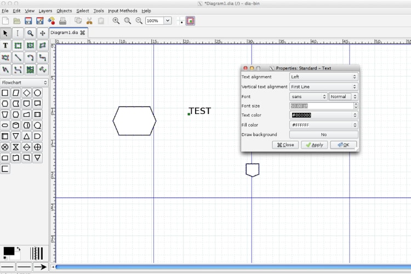The image size is (411, 274).
Task: Zoom out with the minus magnifier
Action: [x=139, y=21]
